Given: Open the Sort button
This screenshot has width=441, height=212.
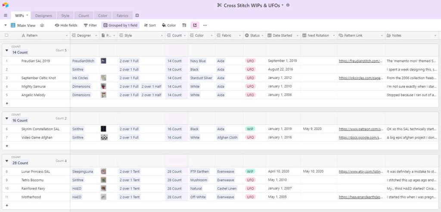Looking at the screenshot, I should point(150,25).
